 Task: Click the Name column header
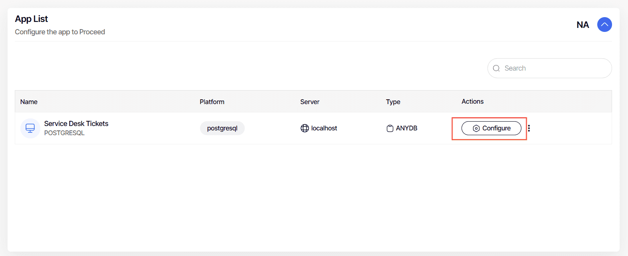tap(29, 102)
